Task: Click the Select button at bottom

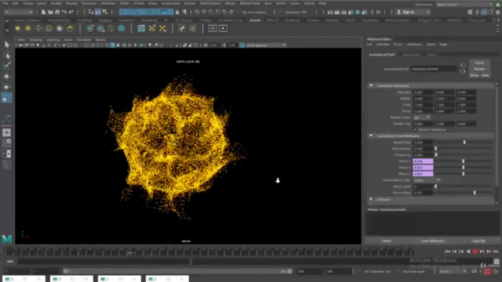Action: coord(387,240)
